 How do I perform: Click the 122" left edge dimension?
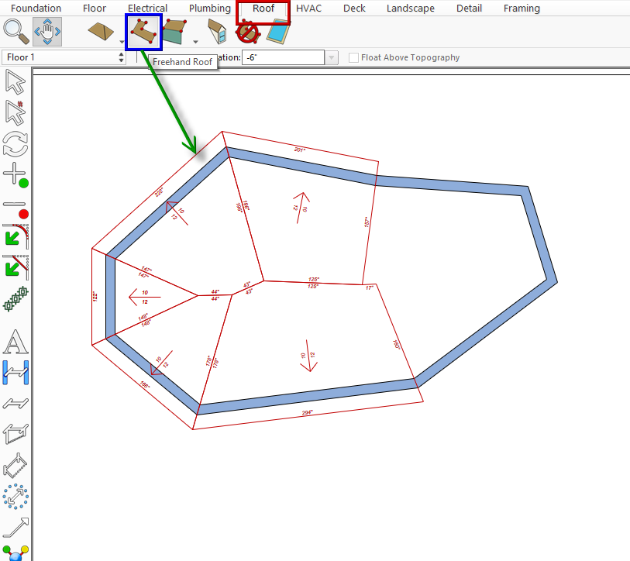[x=95, y=297]
